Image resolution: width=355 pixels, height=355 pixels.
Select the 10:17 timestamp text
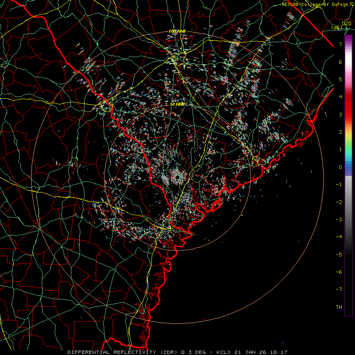coord(279,352)
